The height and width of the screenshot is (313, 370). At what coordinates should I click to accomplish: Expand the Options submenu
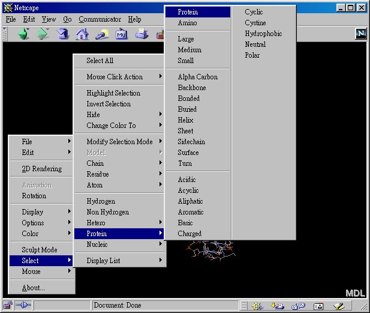click(41, 223)
